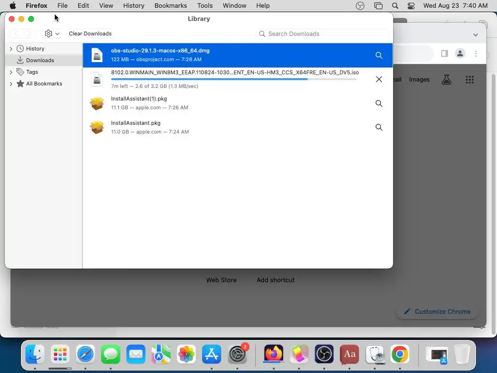Open OBS Studio from the Dock

click(324, 354)
